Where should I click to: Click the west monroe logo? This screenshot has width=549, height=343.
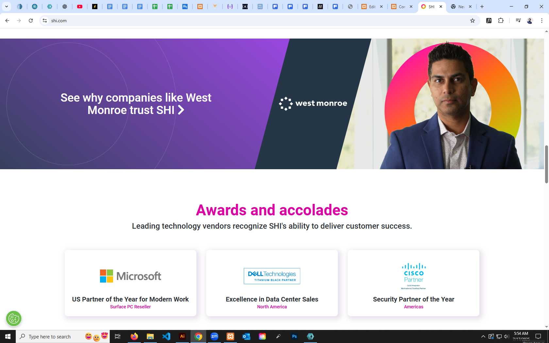pyautogui.click(x=313, y=104)
